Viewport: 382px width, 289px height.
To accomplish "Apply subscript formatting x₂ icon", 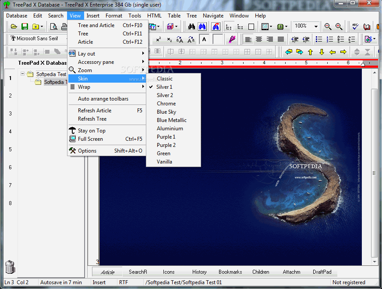I will click(170, 39).
